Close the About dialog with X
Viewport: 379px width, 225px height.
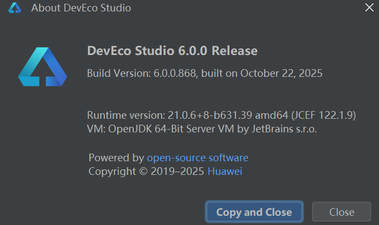(x=369, y=8)
